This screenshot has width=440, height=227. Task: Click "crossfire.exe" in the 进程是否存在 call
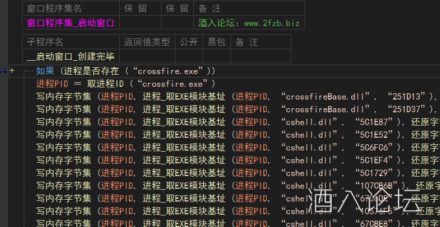click(167, 71)
